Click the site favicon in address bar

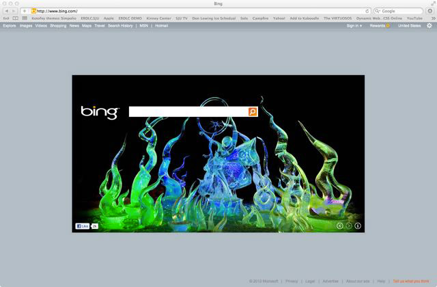click(33, 11)
